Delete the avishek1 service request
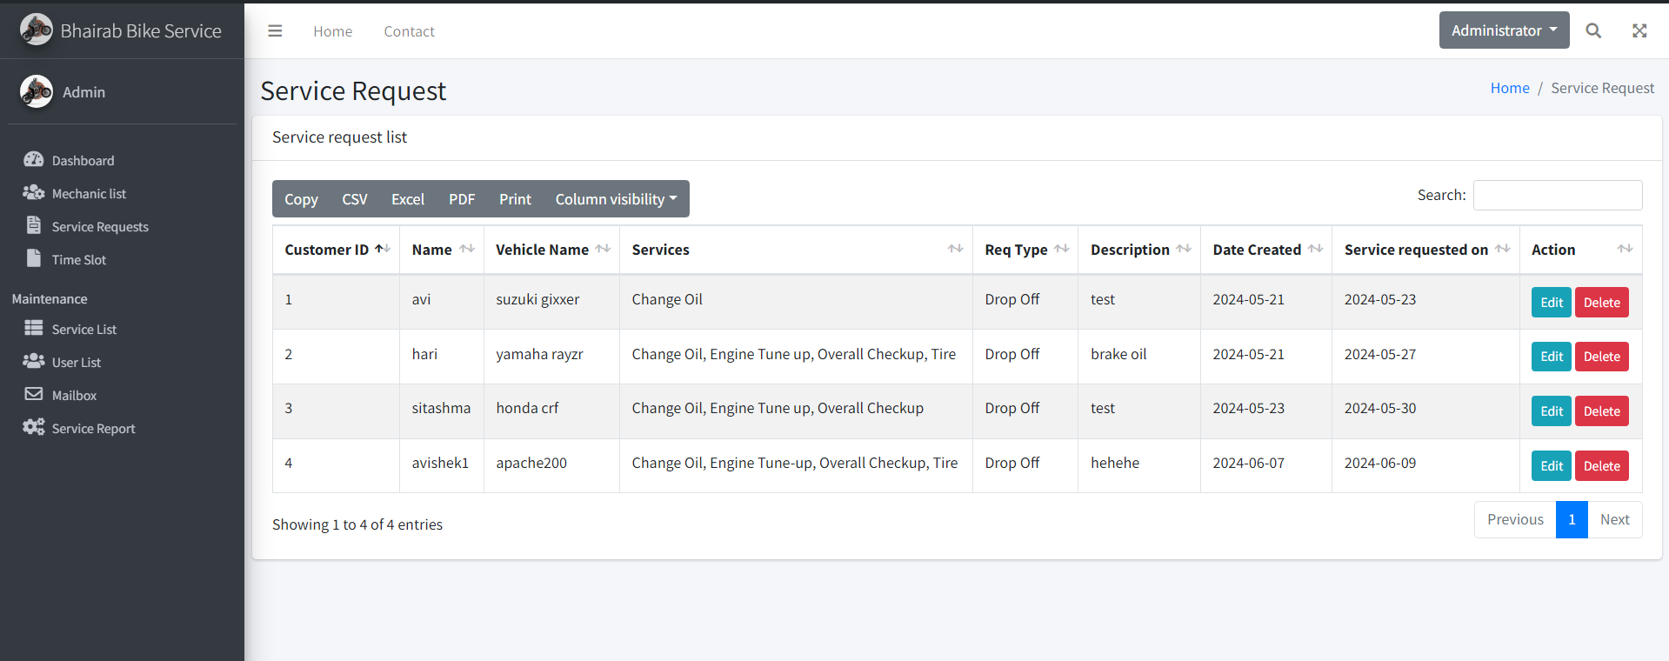 tap(1601, 466)
